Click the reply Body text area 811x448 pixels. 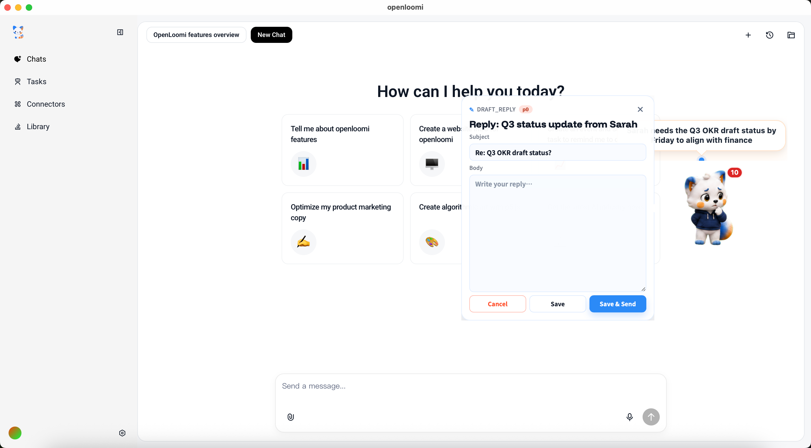pos(558,233)
